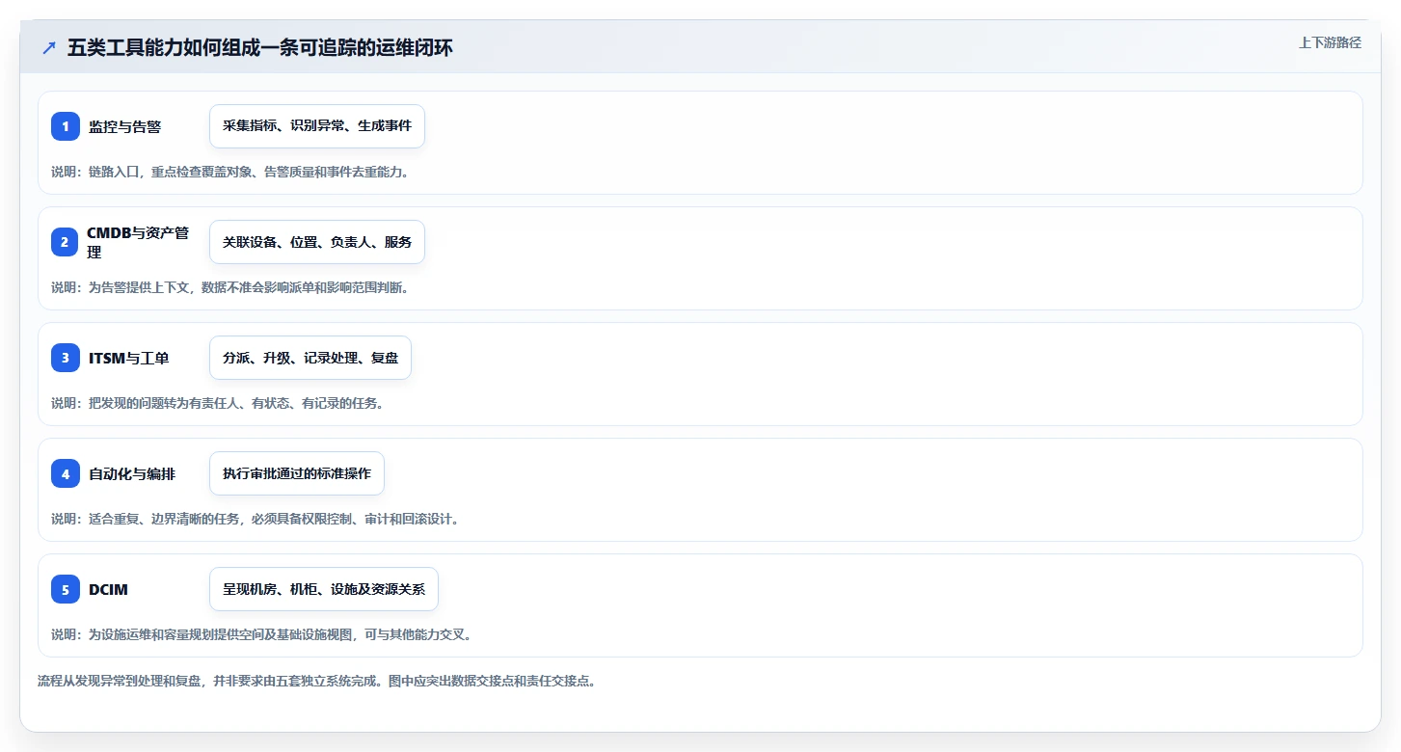This screenshot has height=752, width=1401.
Task: Select the CMDB与资产管理 step title
Action: coord(138,242)
